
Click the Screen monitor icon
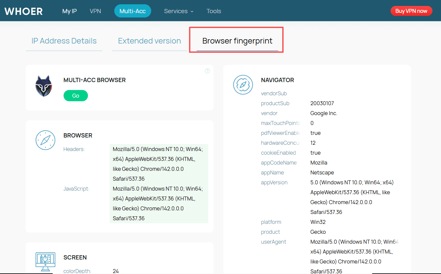click(x=45, y=262)
